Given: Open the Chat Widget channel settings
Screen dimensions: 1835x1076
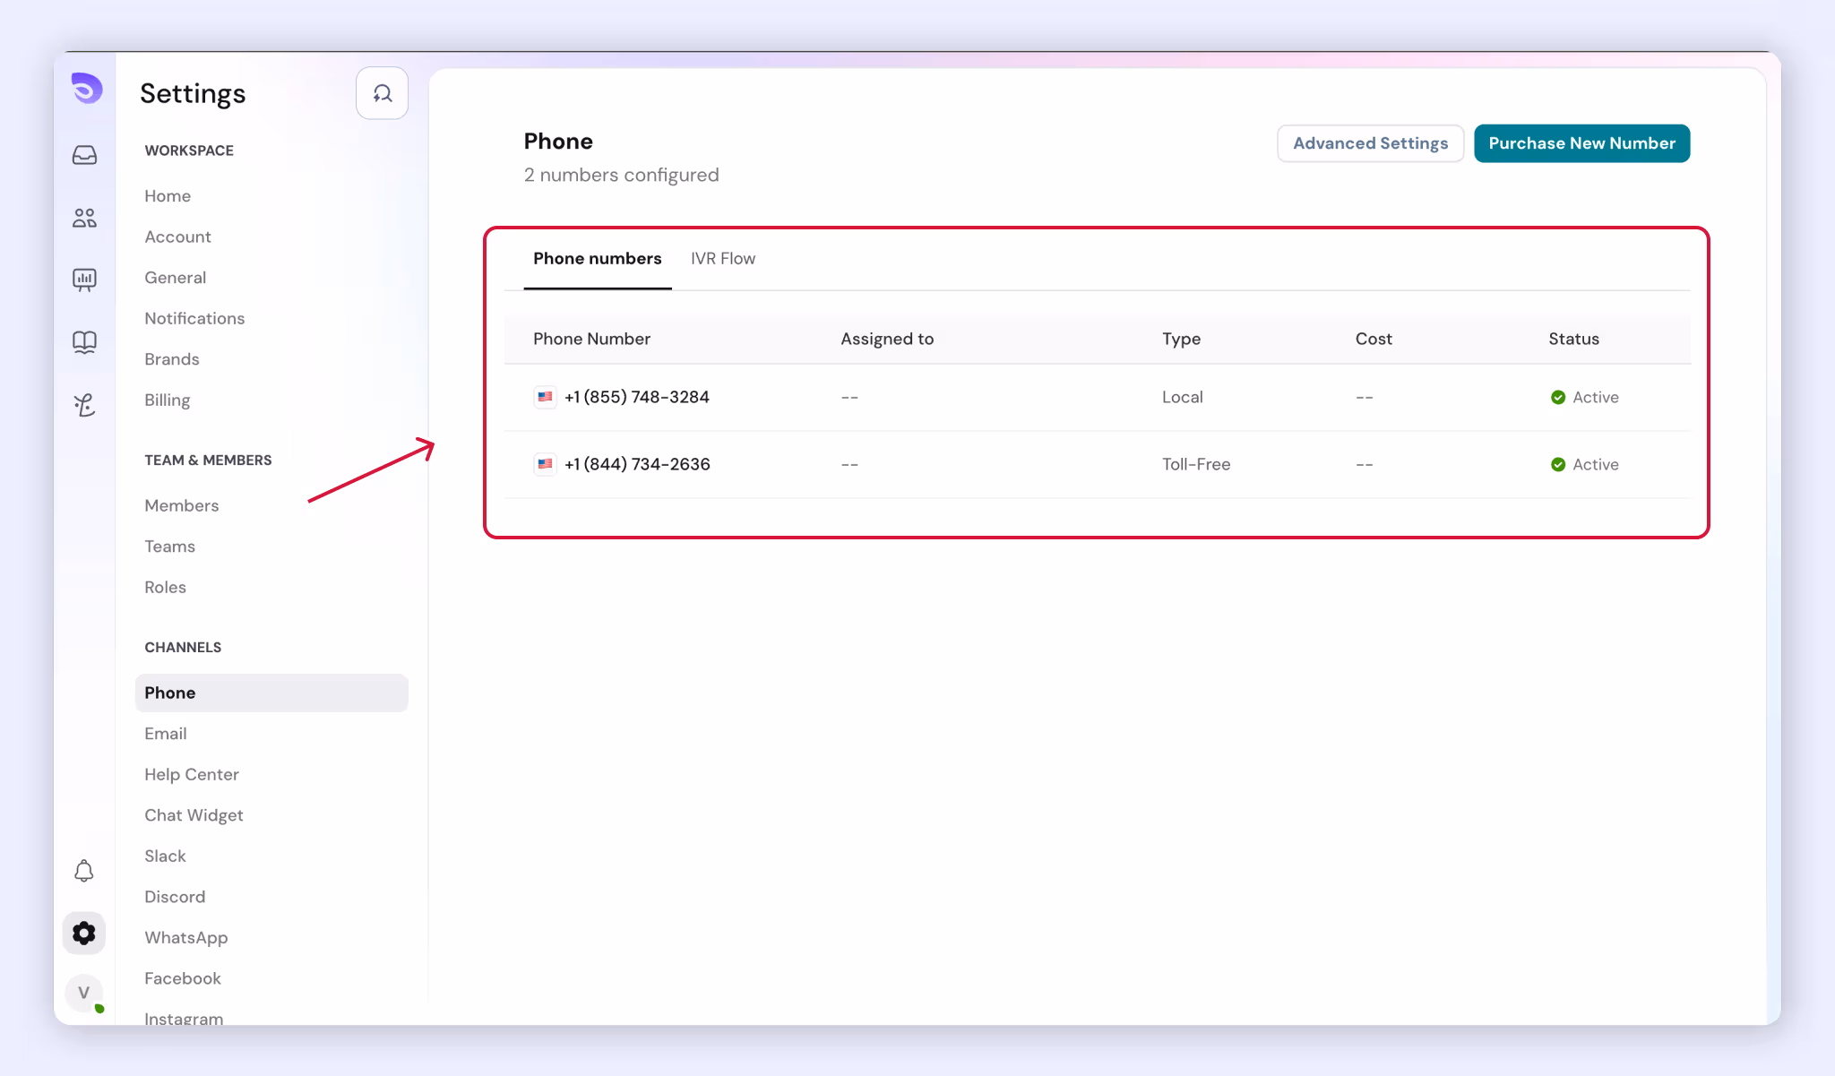Looking at the screenshot, I should (194, 815).
